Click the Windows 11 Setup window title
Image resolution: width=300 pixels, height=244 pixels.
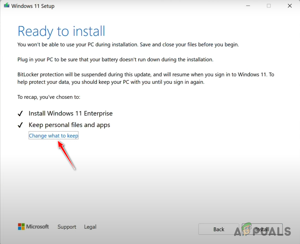33,6
